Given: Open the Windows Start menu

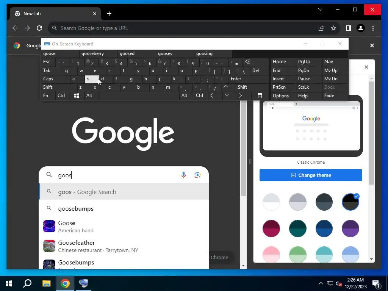Looking at the screenshot, I should 9,283.
